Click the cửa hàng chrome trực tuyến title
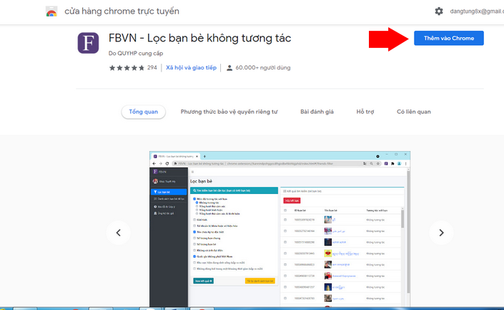504x310 pixels. coord(122,11)
